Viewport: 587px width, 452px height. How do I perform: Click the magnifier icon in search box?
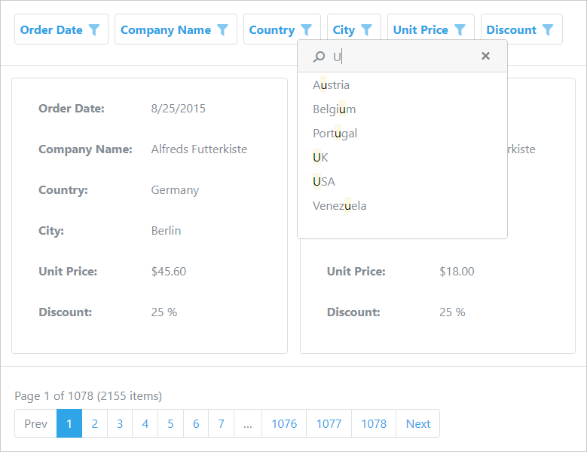319,57
